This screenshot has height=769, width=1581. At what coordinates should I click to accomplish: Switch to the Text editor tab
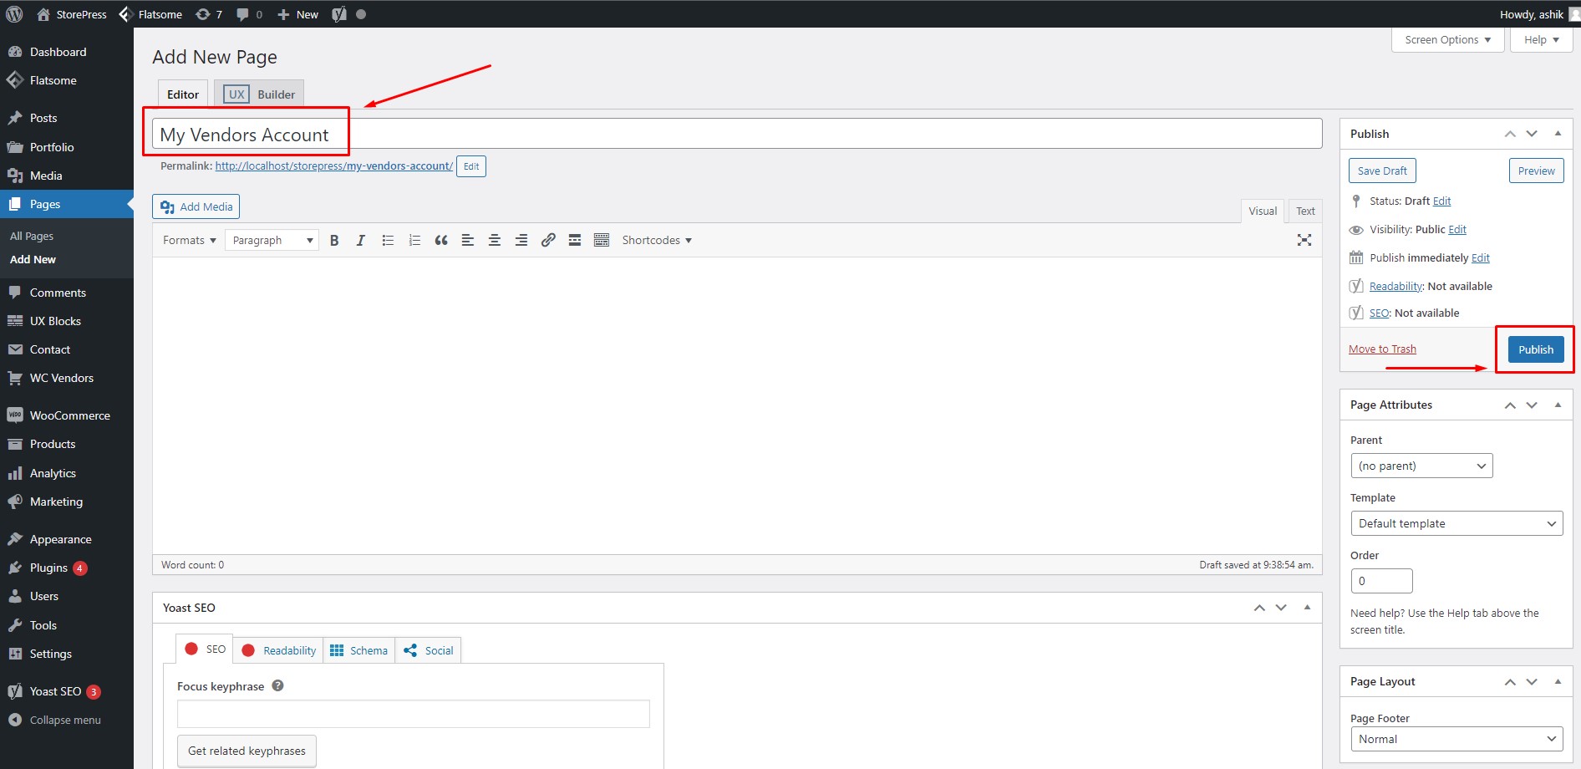(1305, 211)
